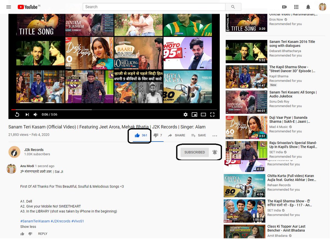
Task: Open the create video camera icon
Action: pyautogui.click(x=284, y=7)
